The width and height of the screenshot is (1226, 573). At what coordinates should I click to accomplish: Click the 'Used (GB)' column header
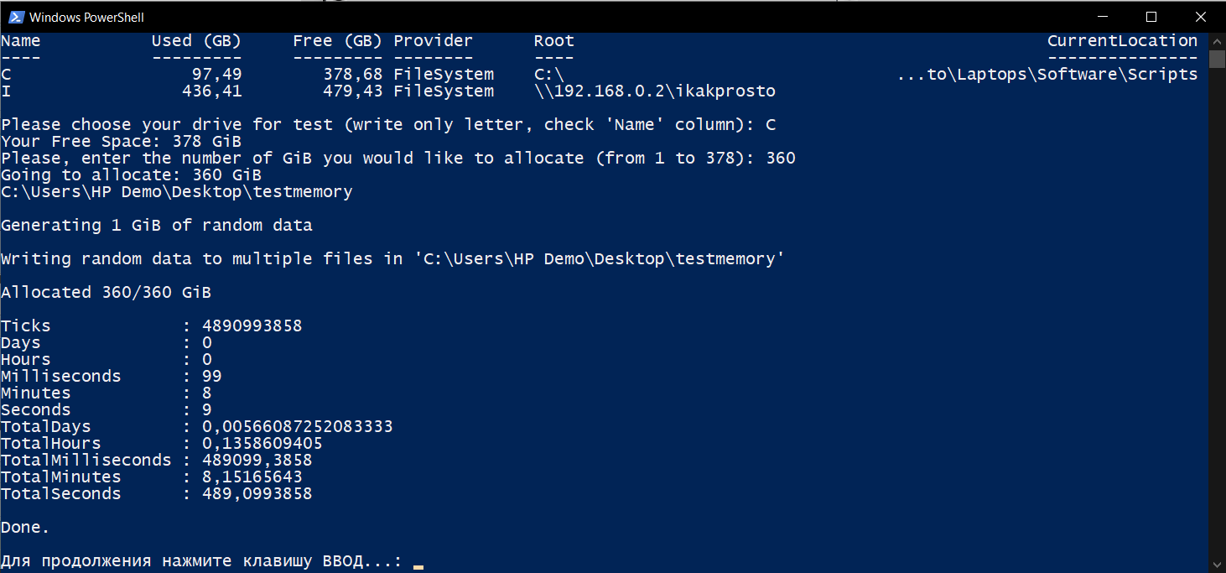point(196,40)
